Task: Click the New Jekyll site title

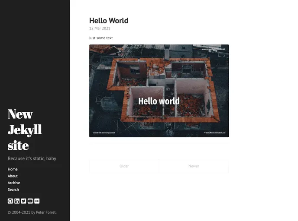Action: coord(25,129)
